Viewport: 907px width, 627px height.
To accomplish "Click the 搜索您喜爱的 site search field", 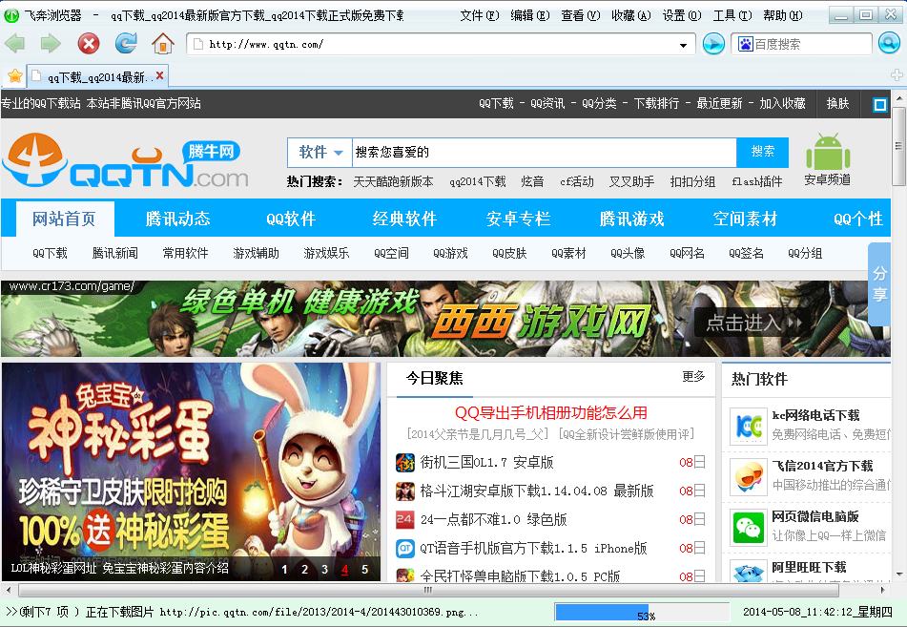I will click(x=545, y=153).
